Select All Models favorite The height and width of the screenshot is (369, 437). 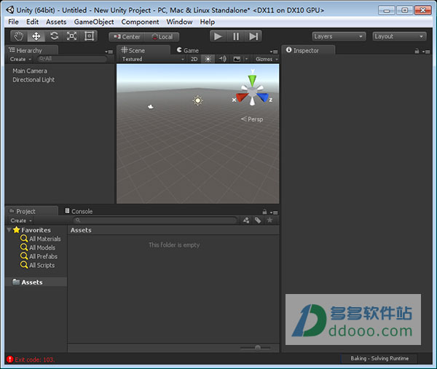point(38,247)
